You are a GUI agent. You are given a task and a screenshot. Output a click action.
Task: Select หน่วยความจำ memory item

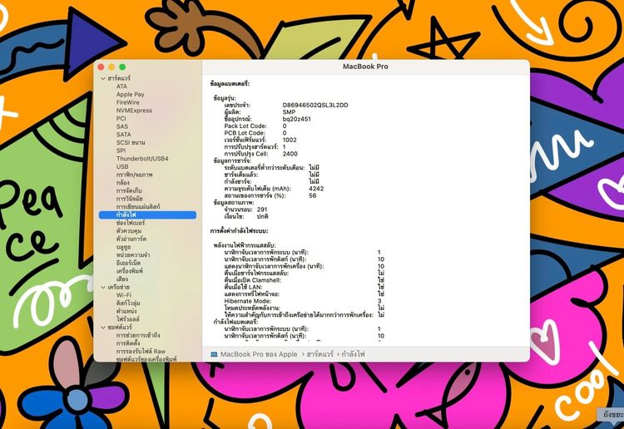(x=133, y=254)
